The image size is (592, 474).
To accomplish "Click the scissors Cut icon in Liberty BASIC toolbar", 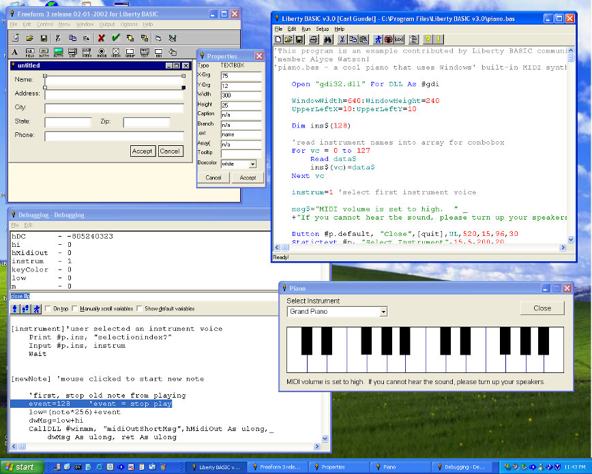I will (x=342, y=40).
